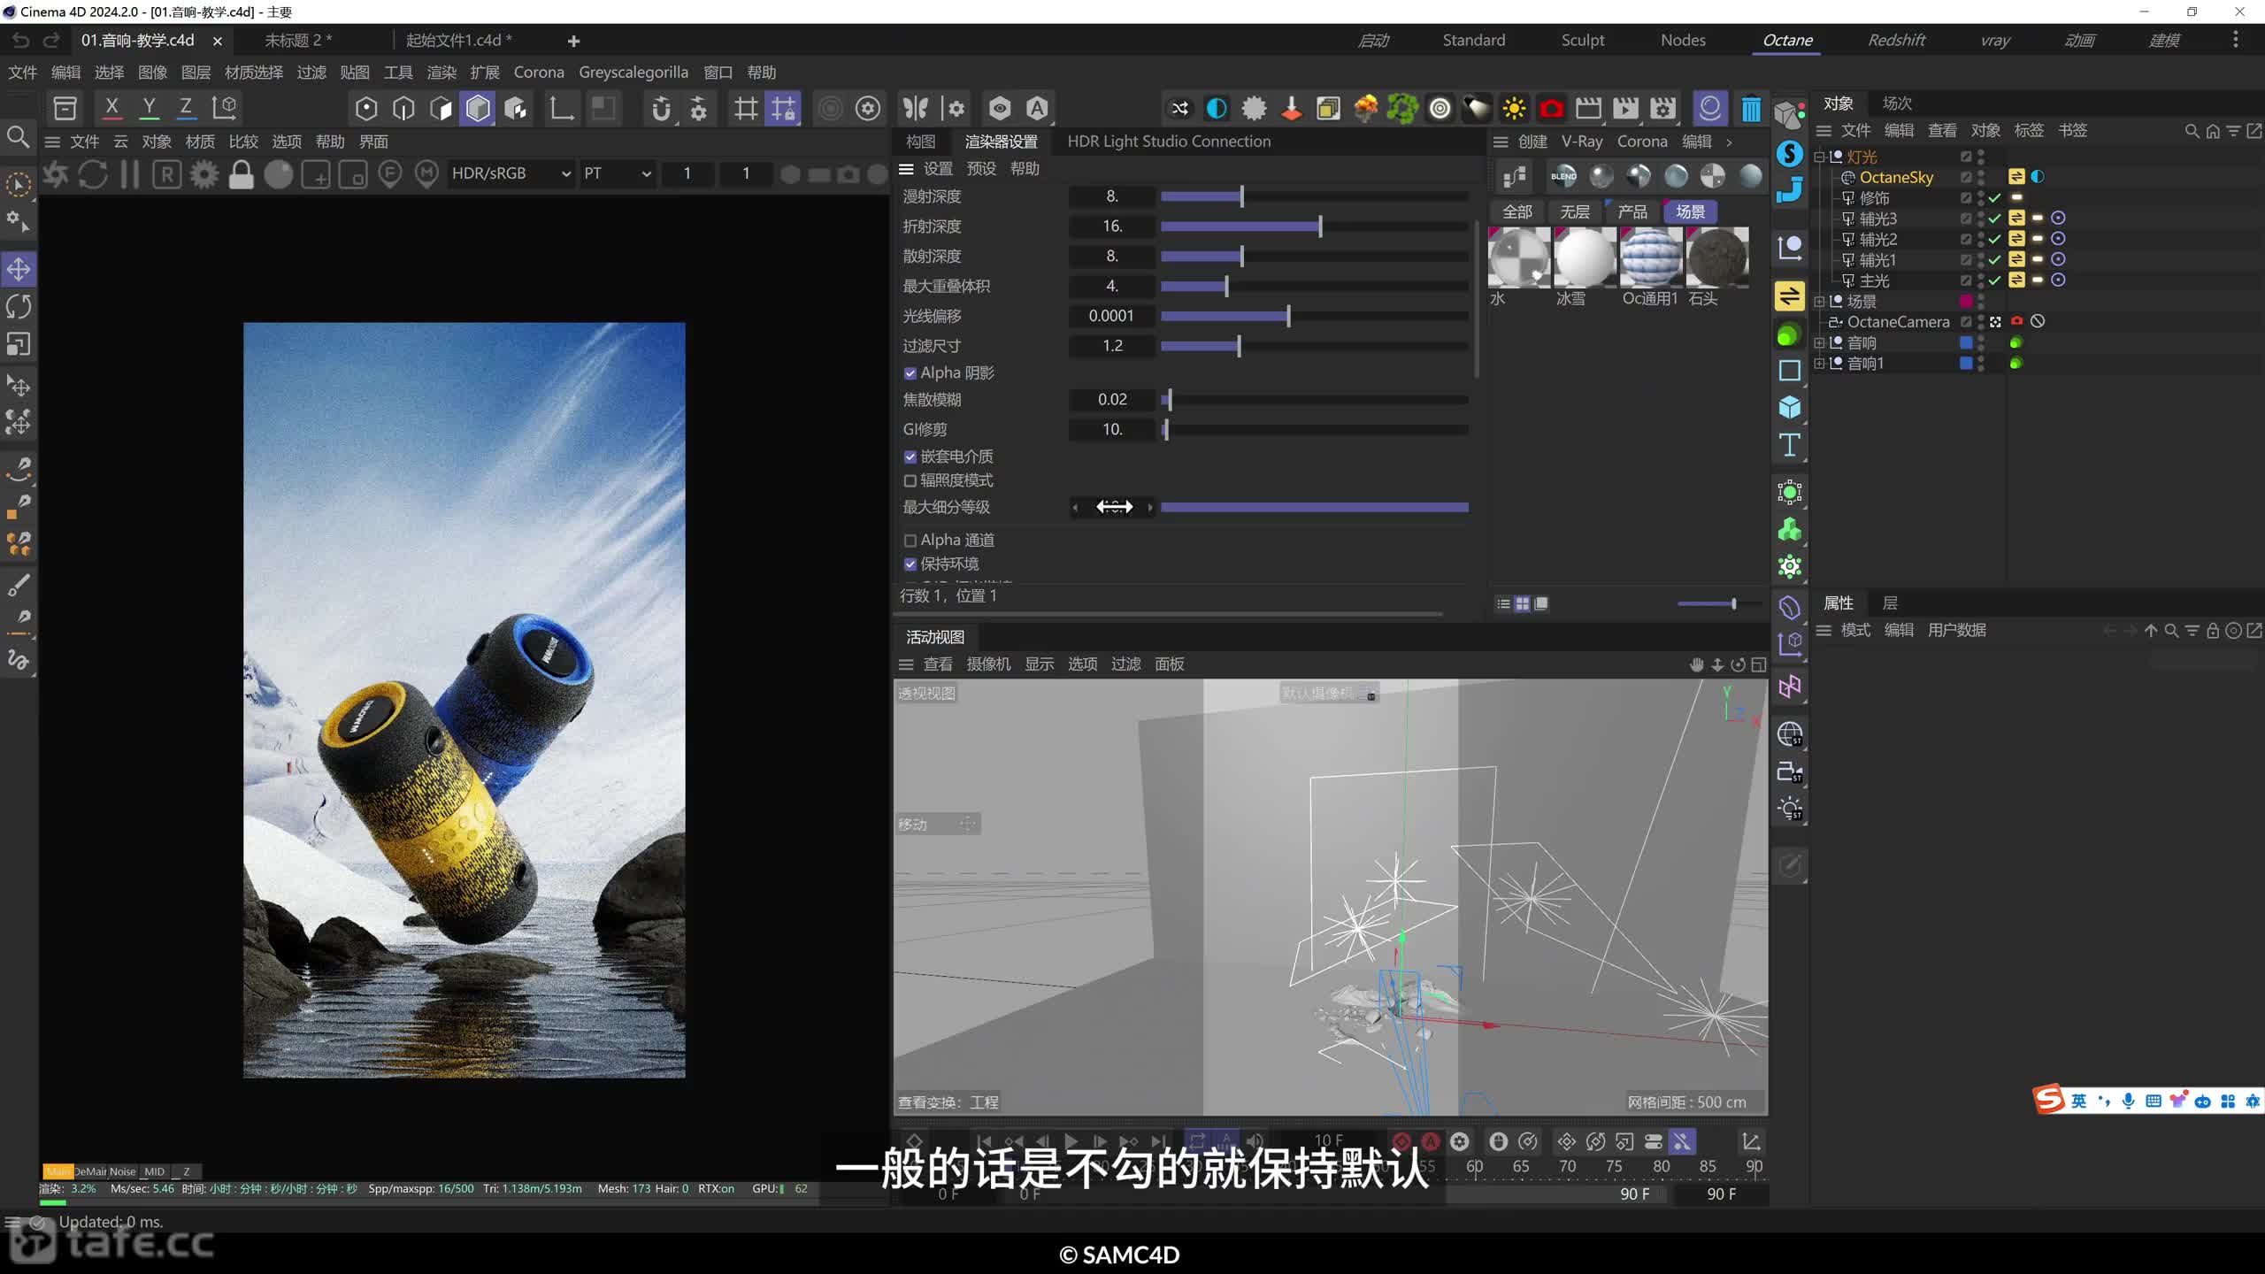Toggle the Z axis lock icon
The image size is (2265, 1274).
pos(186,108)
